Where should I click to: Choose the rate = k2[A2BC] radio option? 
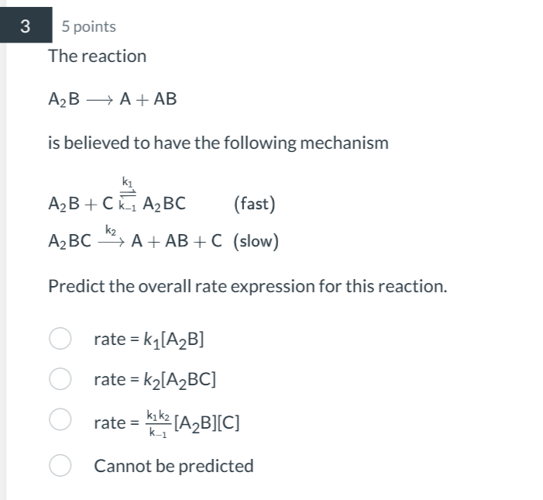pos(60,379)
